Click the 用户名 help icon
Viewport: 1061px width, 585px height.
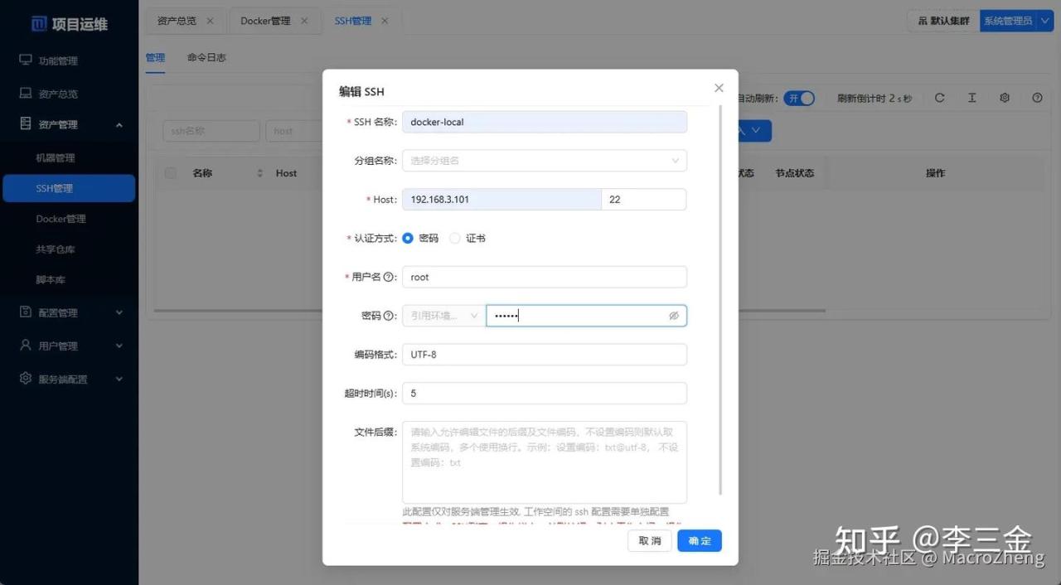[x=388, y=277]
